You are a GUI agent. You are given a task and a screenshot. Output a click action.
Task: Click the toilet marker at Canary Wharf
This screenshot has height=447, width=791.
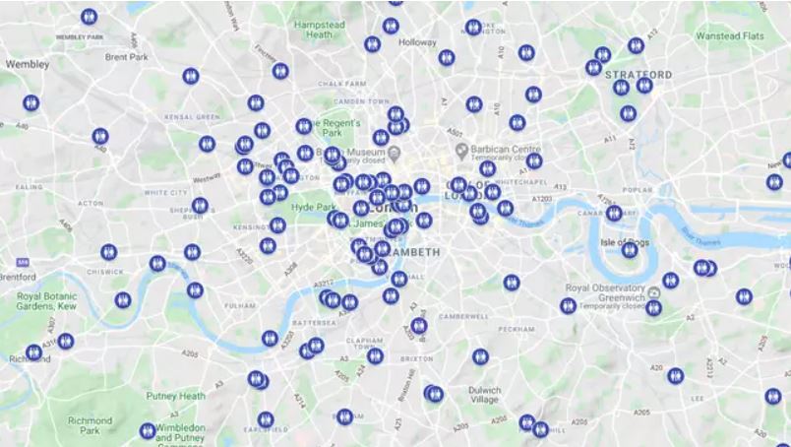614,213
